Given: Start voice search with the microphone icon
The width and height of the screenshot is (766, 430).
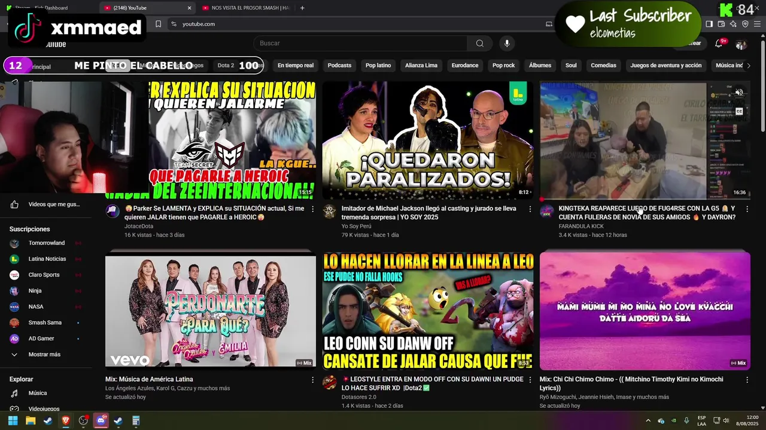Looking at the screenshot, I should coord(507,43).
